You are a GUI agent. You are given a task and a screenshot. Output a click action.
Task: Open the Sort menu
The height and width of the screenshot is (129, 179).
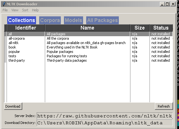click(x=25, y=10)
